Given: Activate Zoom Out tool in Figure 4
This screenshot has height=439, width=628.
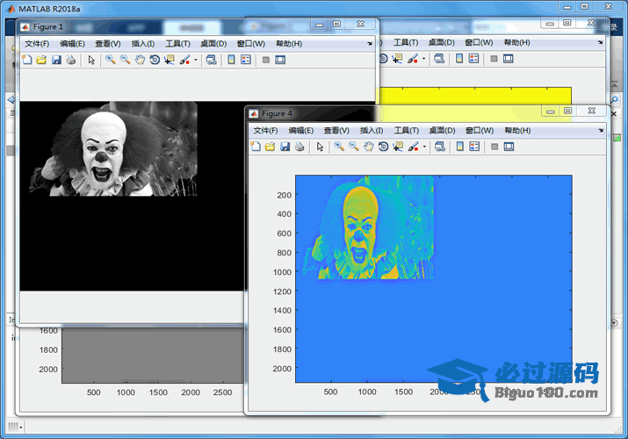Looking at the screenshot, I should [x=354, y=147].
